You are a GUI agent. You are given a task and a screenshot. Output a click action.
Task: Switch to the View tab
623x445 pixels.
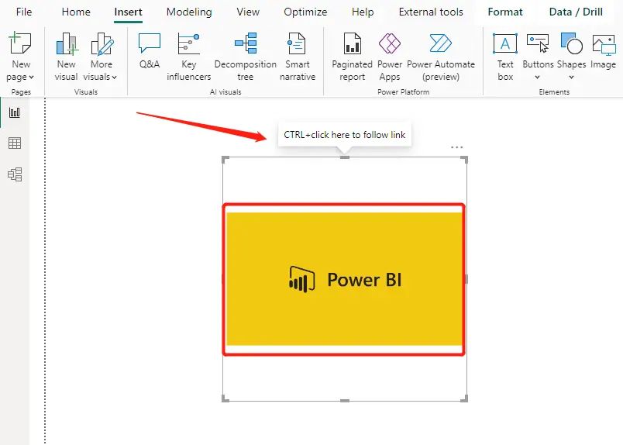[248, 12]
